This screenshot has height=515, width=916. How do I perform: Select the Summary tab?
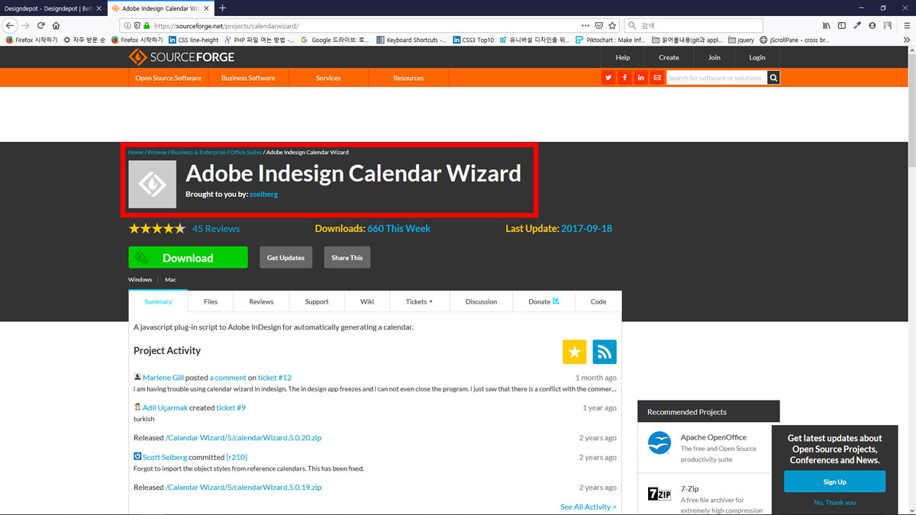(158, 301)
